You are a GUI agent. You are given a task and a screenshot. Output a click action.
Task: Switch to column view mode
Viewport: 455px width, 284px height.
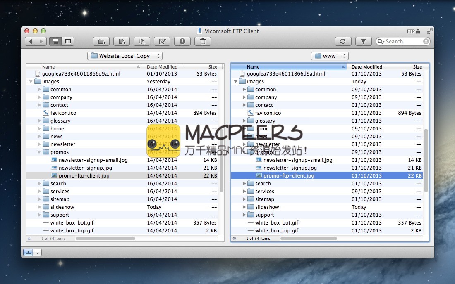[x=68, y=41]
